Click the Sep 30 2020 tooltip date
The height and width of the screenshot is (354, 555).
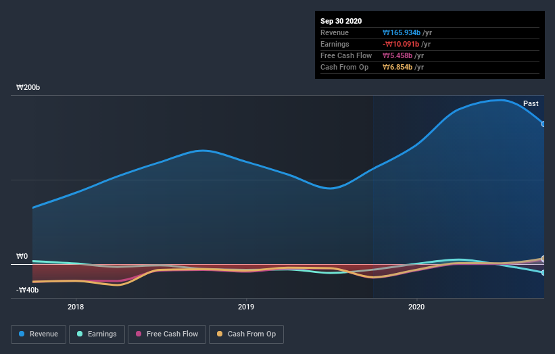[341, 21]
